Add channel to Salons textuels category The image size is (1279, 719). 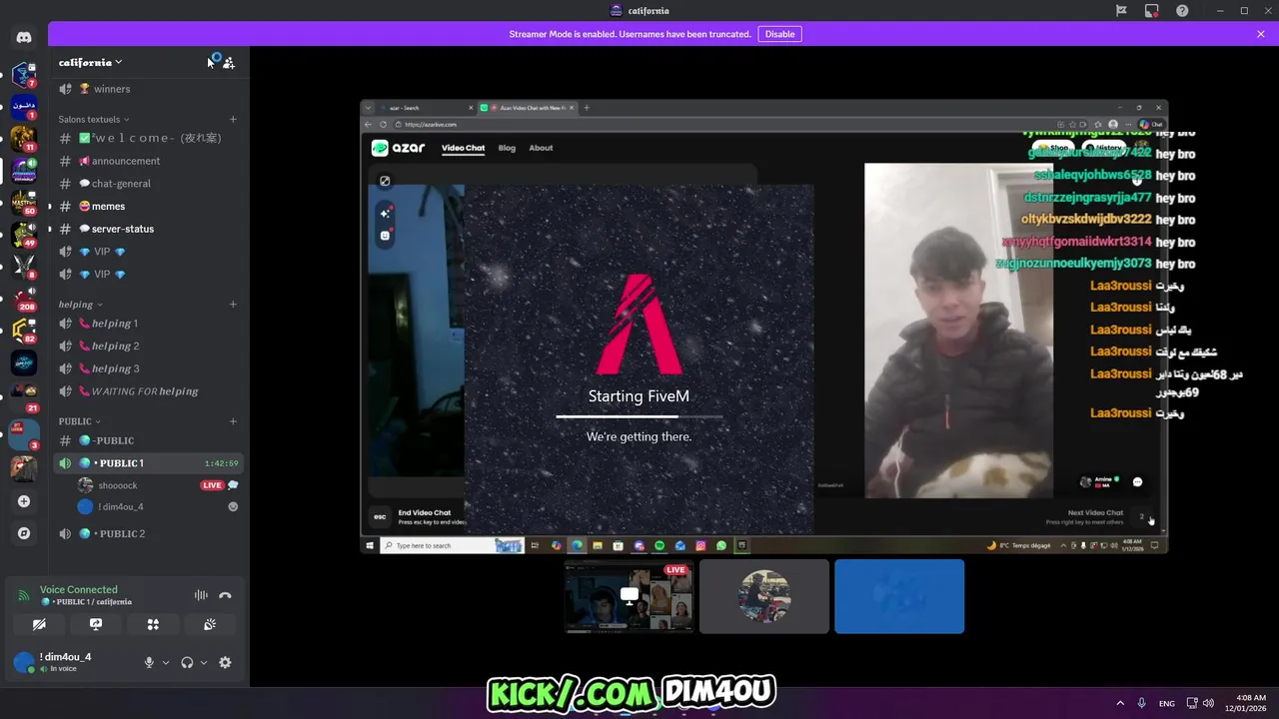(x=233, y=119)
